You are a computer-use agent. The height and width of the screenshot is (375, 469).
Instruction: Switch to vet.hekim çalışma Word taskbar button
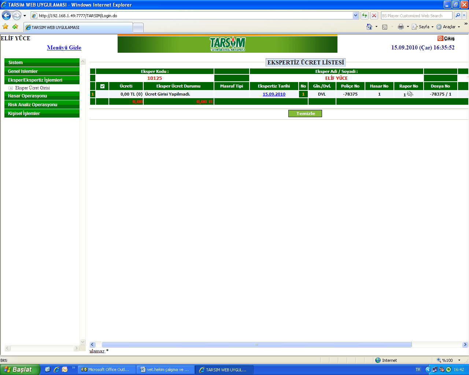point(166,370)
